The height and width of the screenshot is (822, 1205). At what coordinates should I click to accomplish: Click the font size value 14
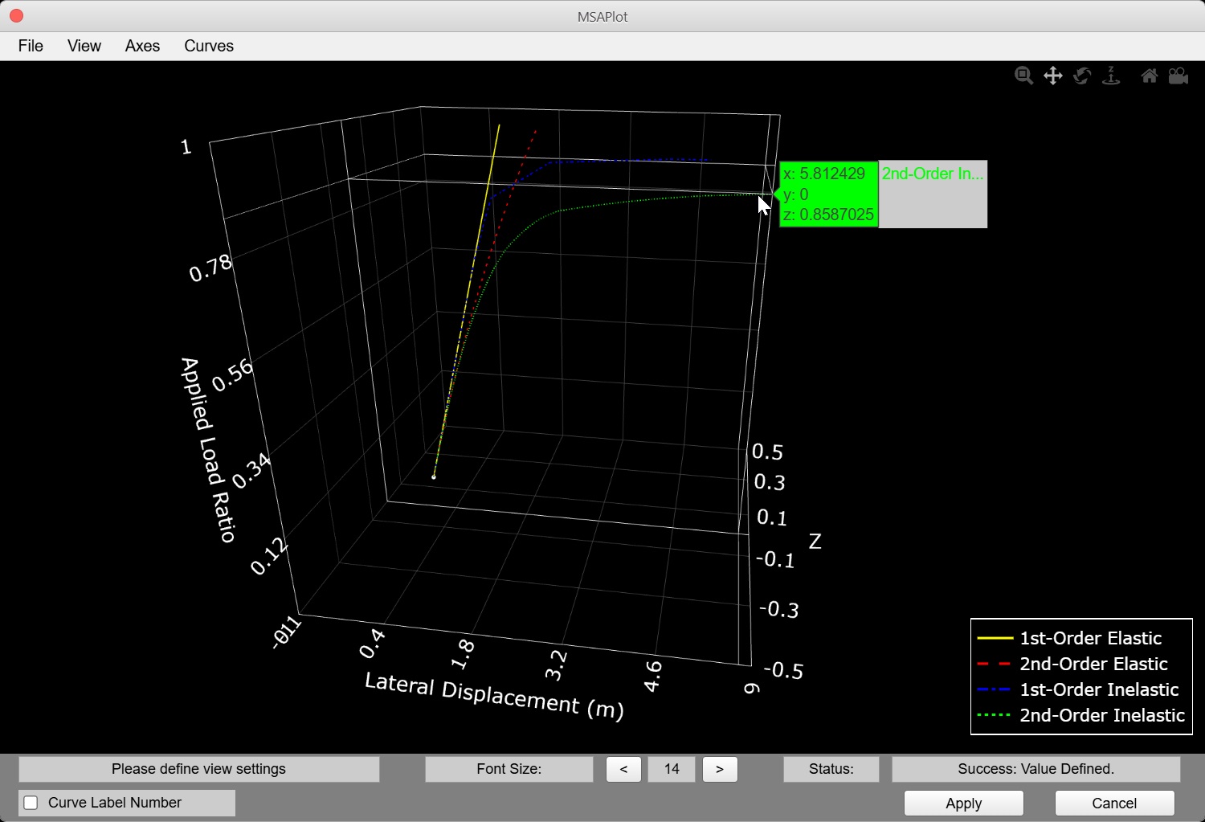coord(671,769)
